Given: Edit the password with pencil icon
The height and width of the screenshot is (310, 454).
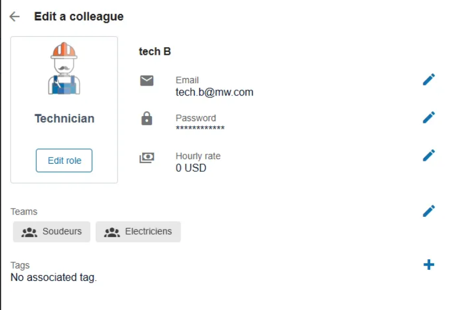Looking at the screenshot, I should 428,118.
